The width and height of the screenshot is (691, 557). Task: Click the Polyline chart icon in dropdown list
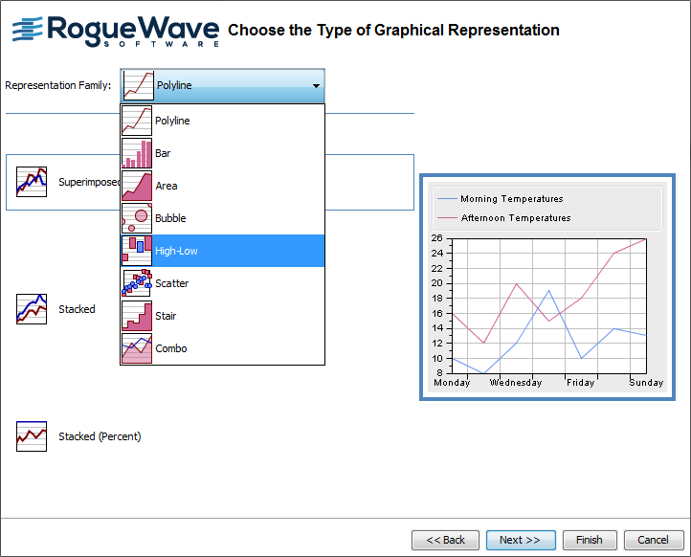pyautogui.click(x=137, y=122)
